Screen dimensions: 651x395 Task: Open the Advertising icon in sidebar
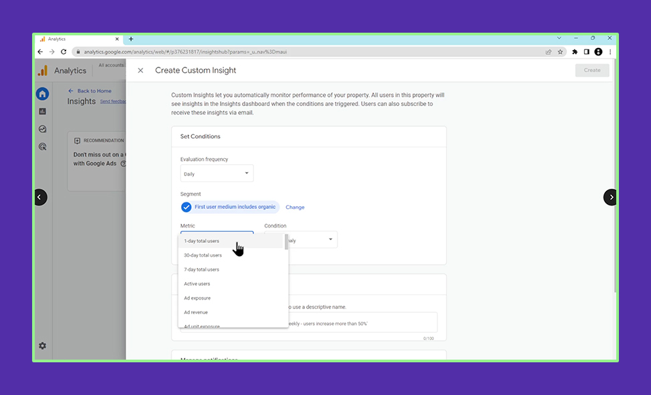[x=42, y=147]
